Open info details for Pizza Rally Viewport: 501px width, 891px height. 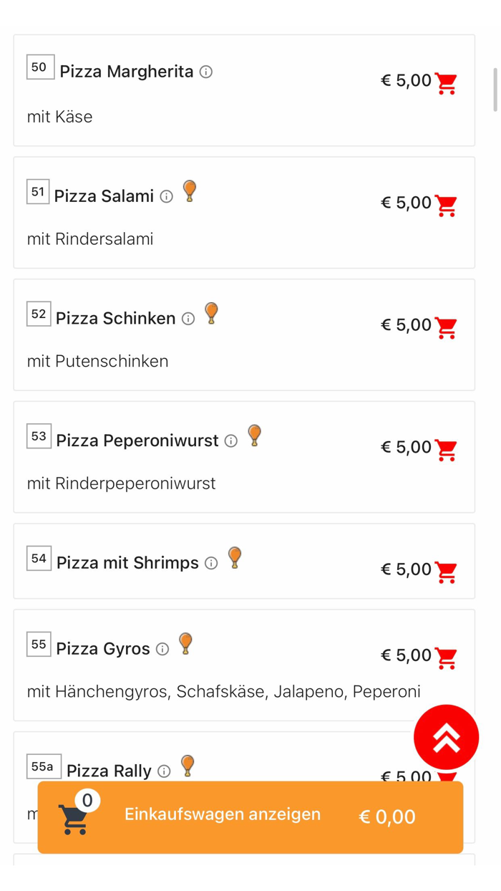pos(163,771)
